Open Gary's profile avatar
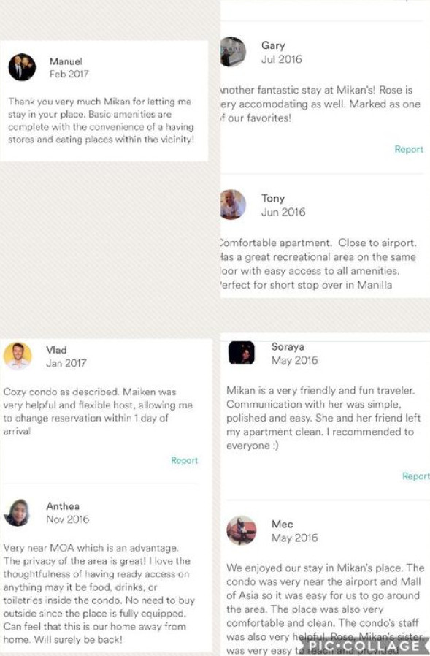Screen dimensions: 430x656 (x=233, y=52)
